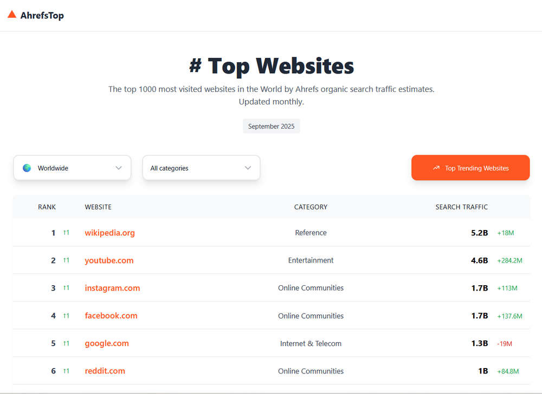The image size is (542, 394).
Task: Click the +137.6M traffic change
Action: point(509,316)
